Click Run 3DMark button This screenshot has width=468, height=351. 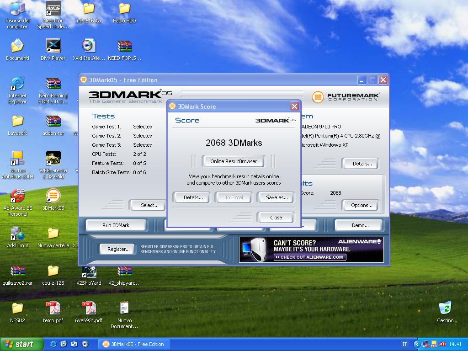[x=116, y=225]
